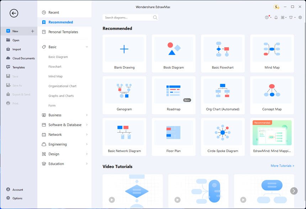The image size is (306, 209).
Task: Open the theme shirt icon dropdown
Action: 292,17
